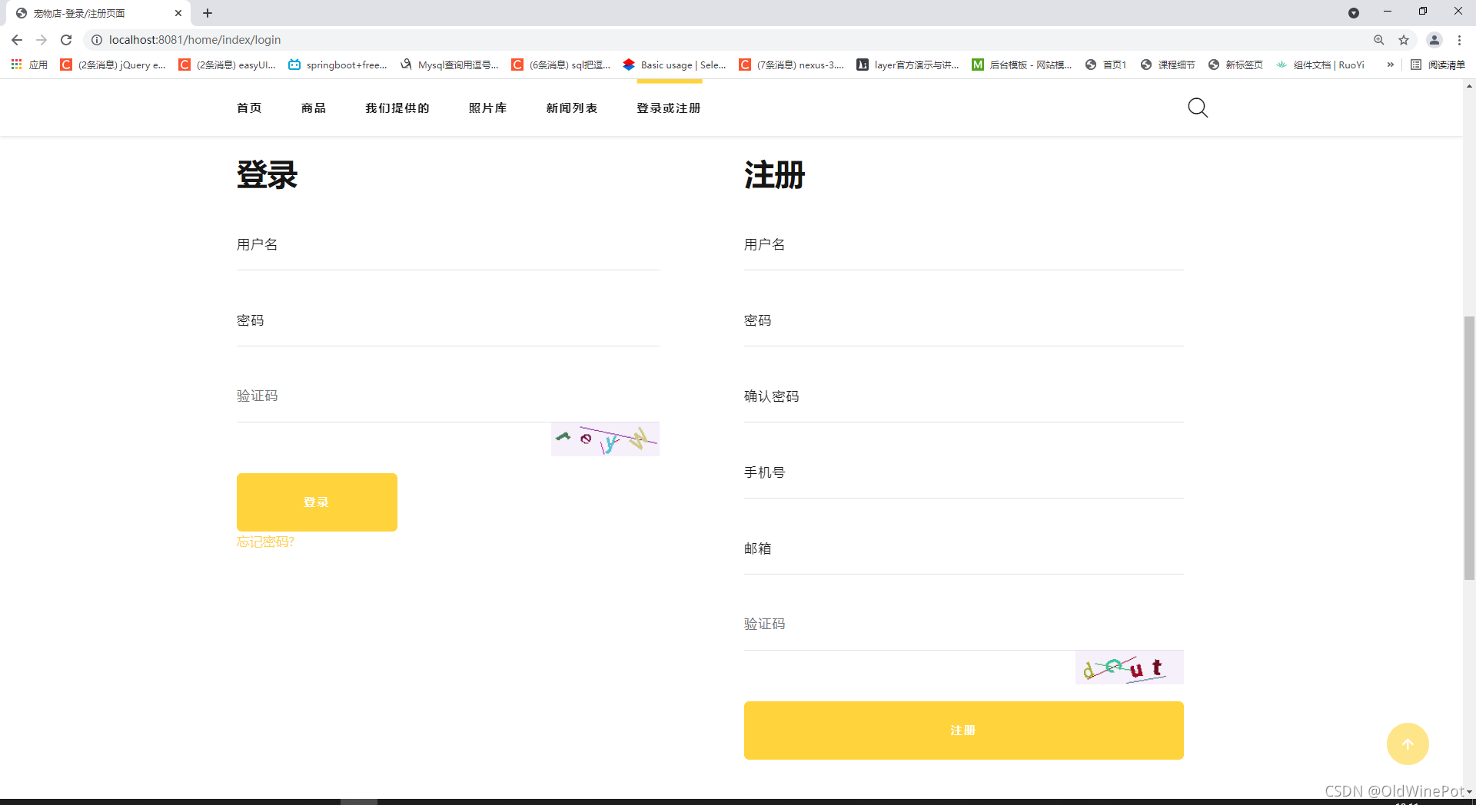
Task: Refresh the login captcha image
Action: coord(605,439)
